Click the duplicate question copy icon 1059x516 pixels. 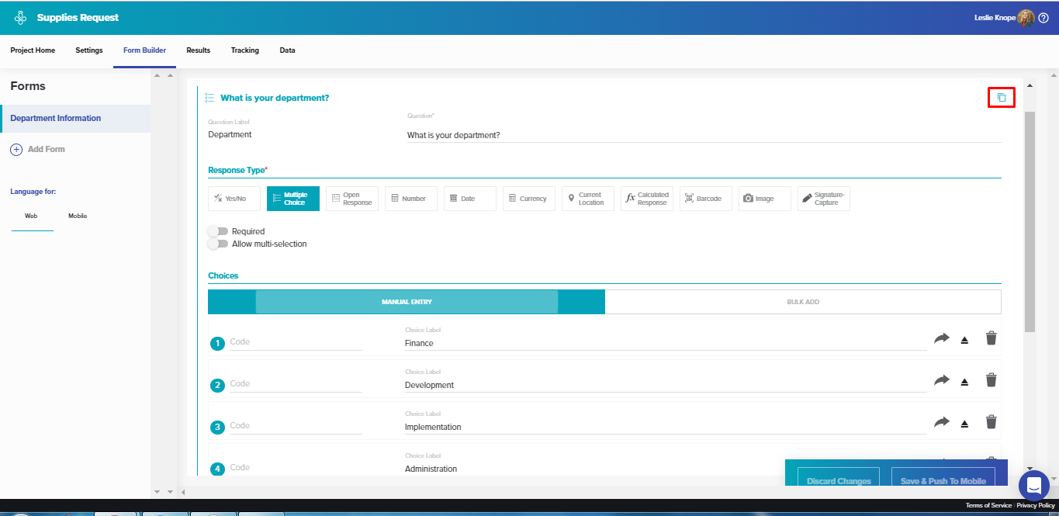[x=1002, y=98]
